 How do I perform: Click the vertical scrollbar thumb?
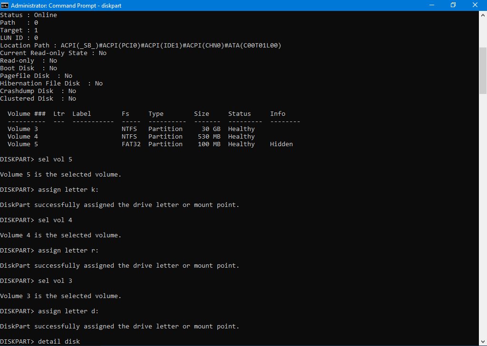click(483, 71)
